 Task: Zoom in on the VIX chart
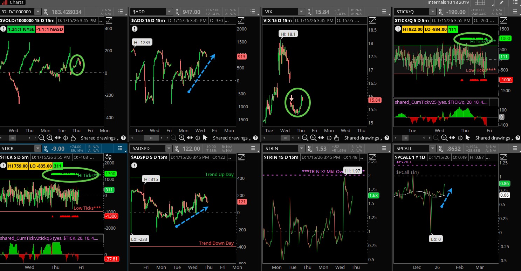point(313,138)
